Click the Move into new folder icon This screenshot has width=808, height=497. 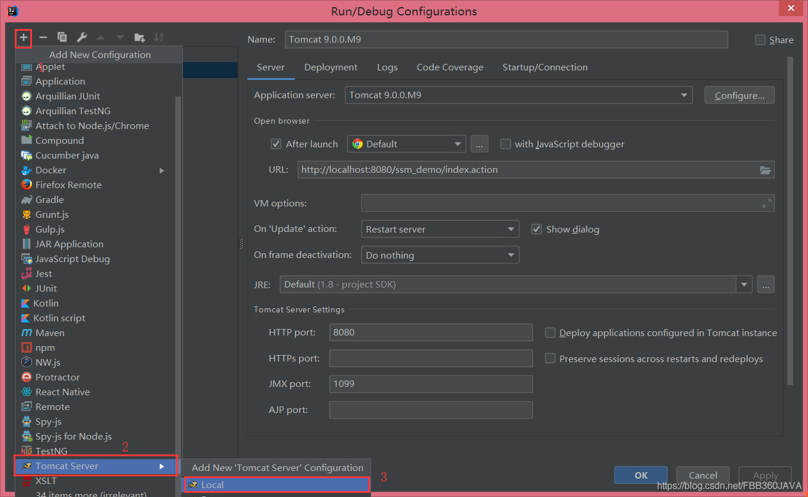pos(140,37)
